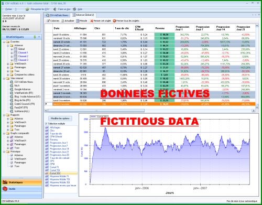Click the table's vertical scroll down arrow

coord(257,107)
